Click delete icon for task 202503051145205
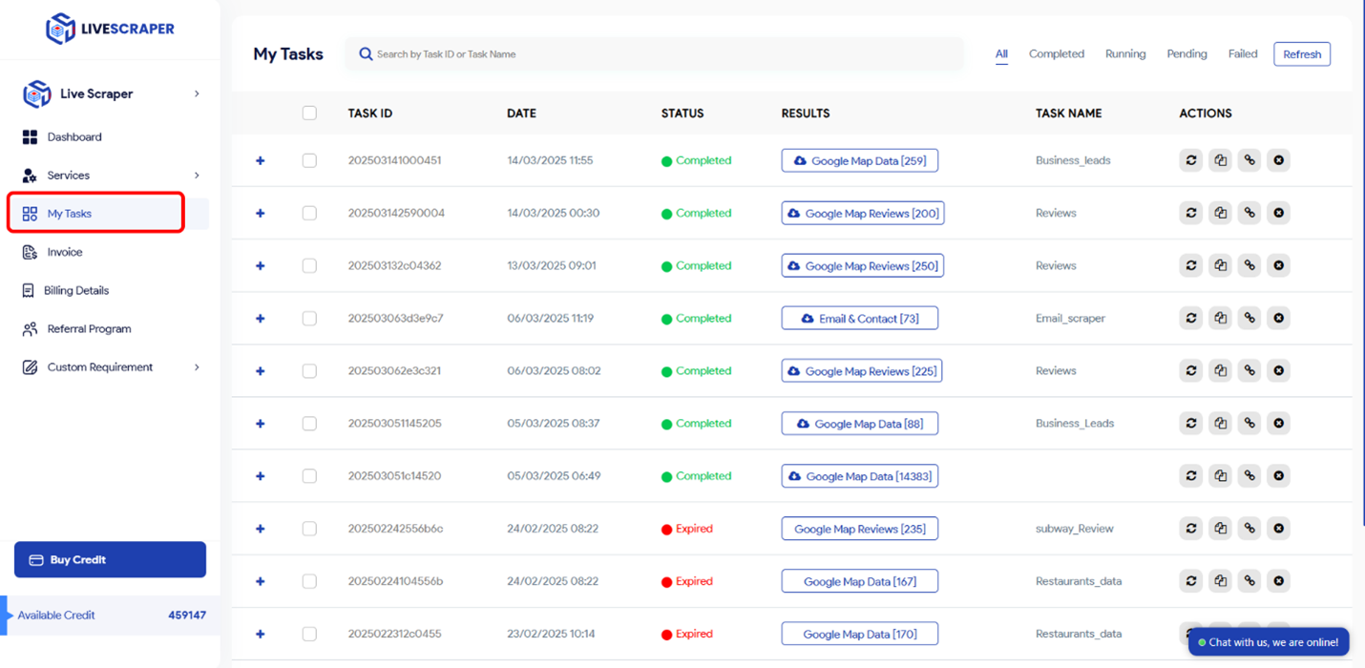The height and width of the screenshot is (668, 1365). tap(1279, 423)
